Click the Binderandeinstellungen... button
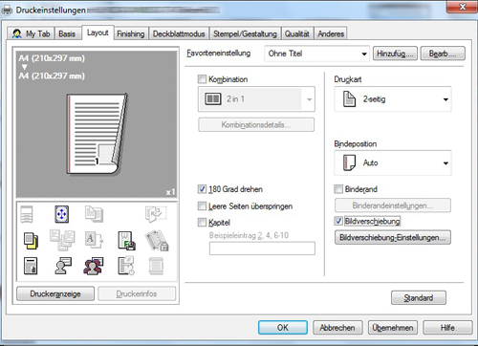Screen dimensions: 478x346 click(393, 205)
